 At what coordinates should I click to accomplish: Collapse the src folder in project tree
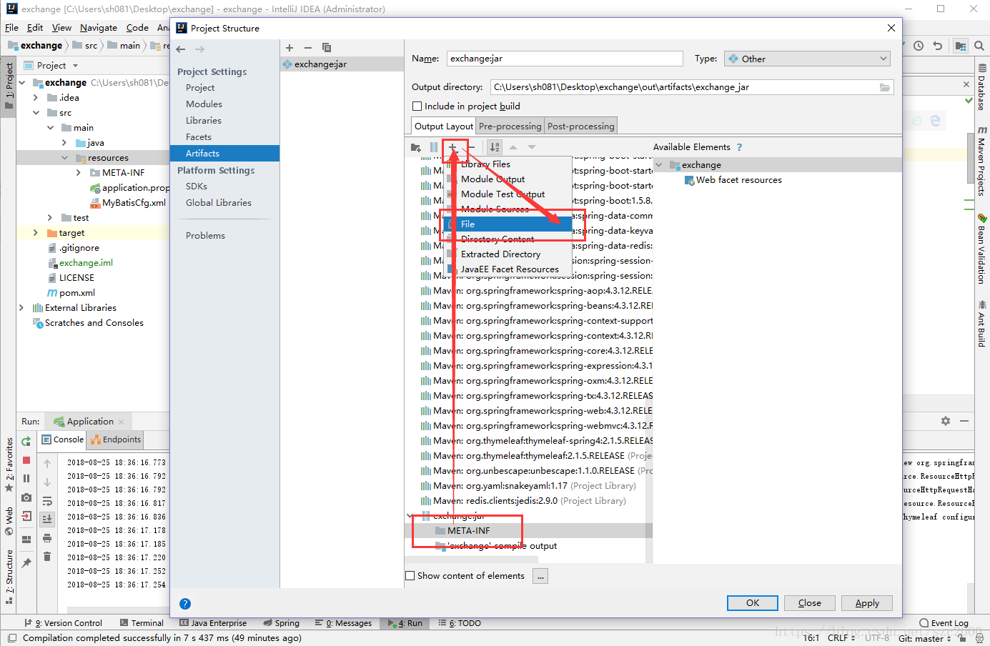click(36, 113)
